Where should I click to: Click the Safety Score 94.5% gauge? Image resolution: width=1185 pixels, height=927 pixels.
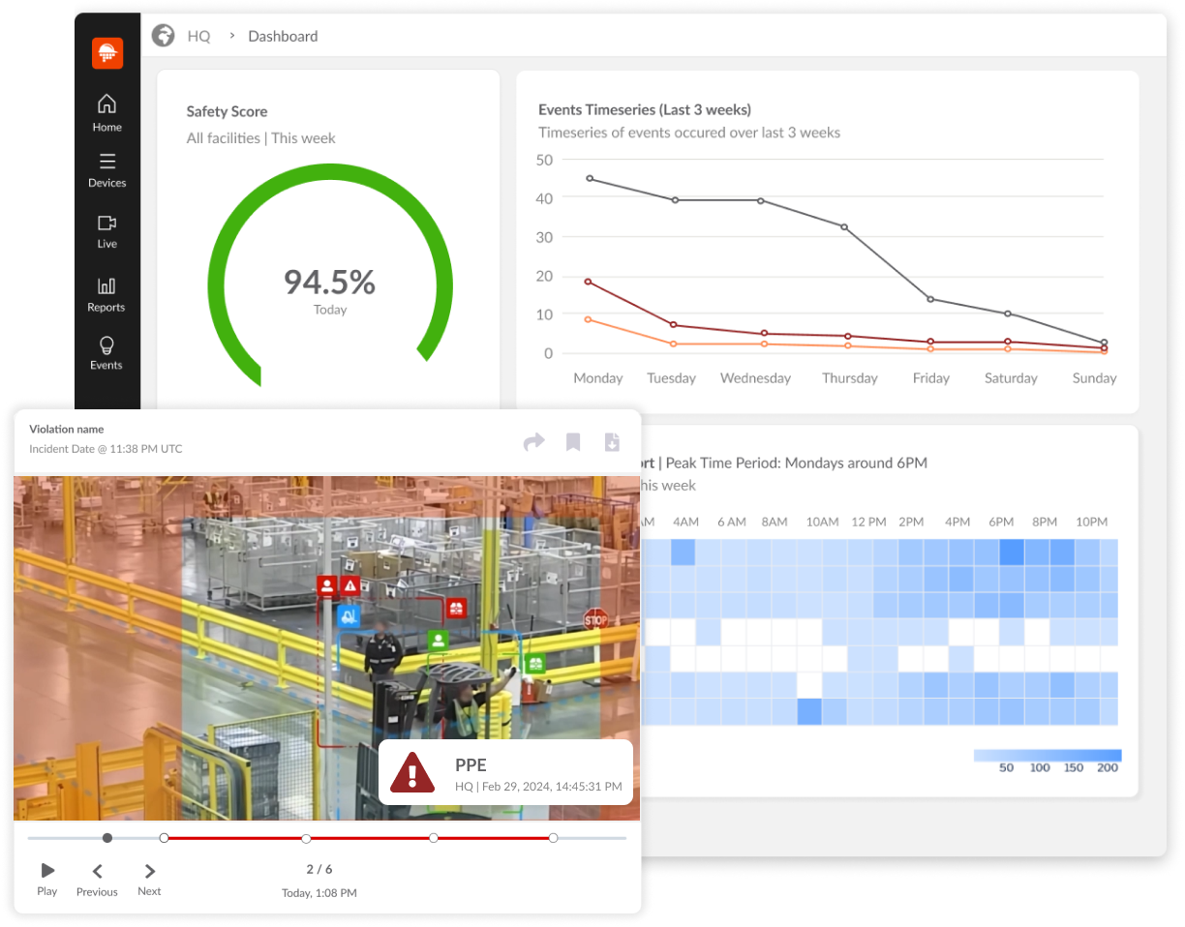click(x=329, y=282)
